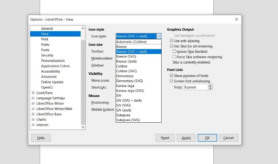Close the Options dialog with X
The height and width of the screenshot is (164, 278).
pos(237,19)
